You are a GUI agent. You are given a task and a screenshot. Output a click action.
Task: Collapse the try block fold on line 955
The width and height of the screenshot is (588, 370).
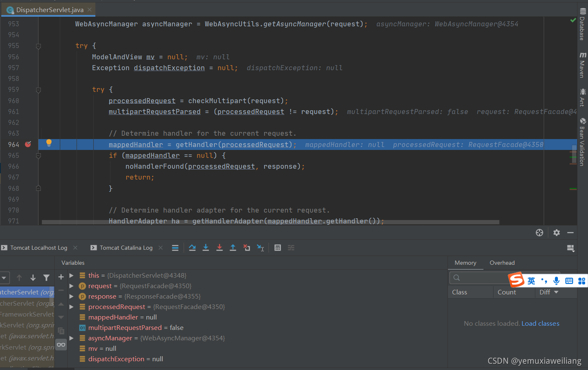[x=38, y=46]
